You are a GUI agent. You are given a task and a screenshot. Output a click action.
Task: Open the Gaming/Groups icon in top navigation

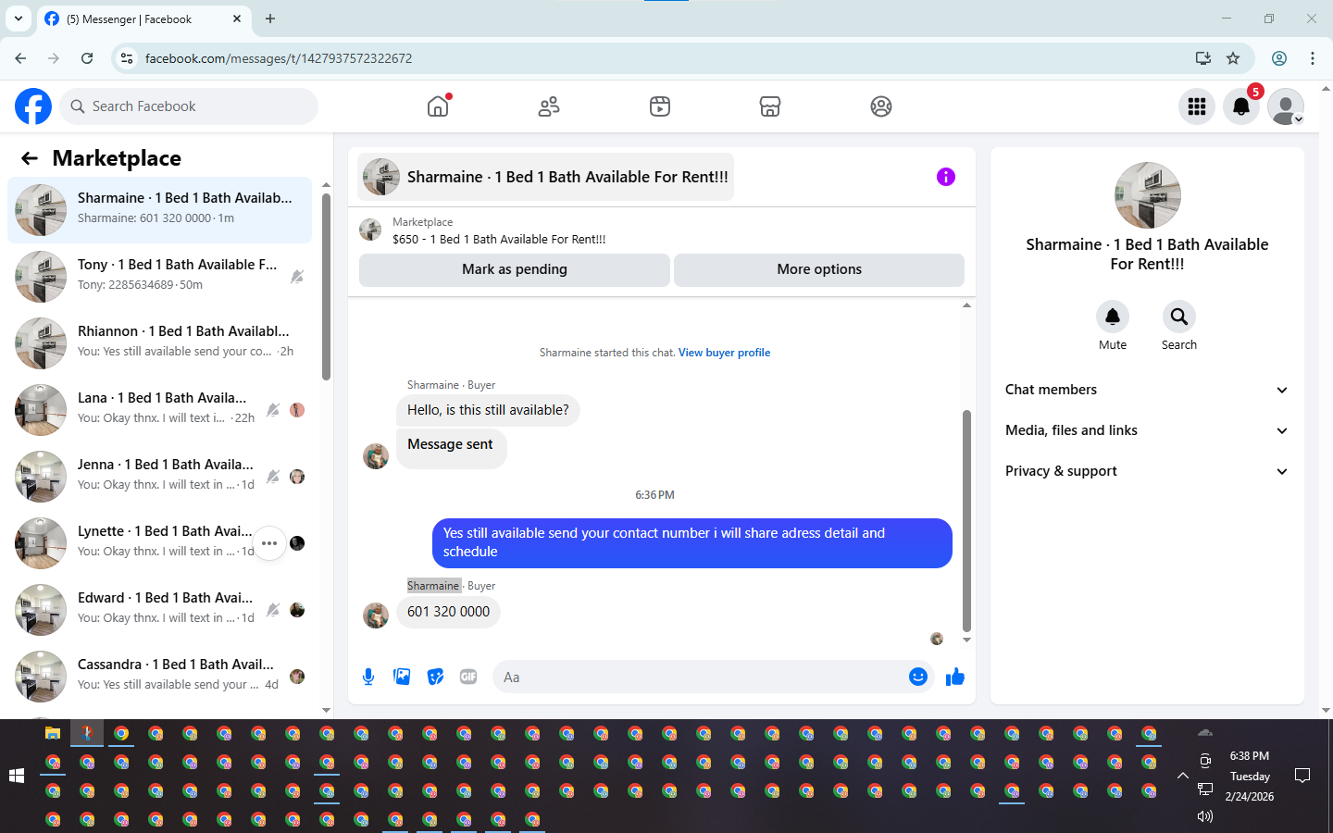tap(881, 106)
